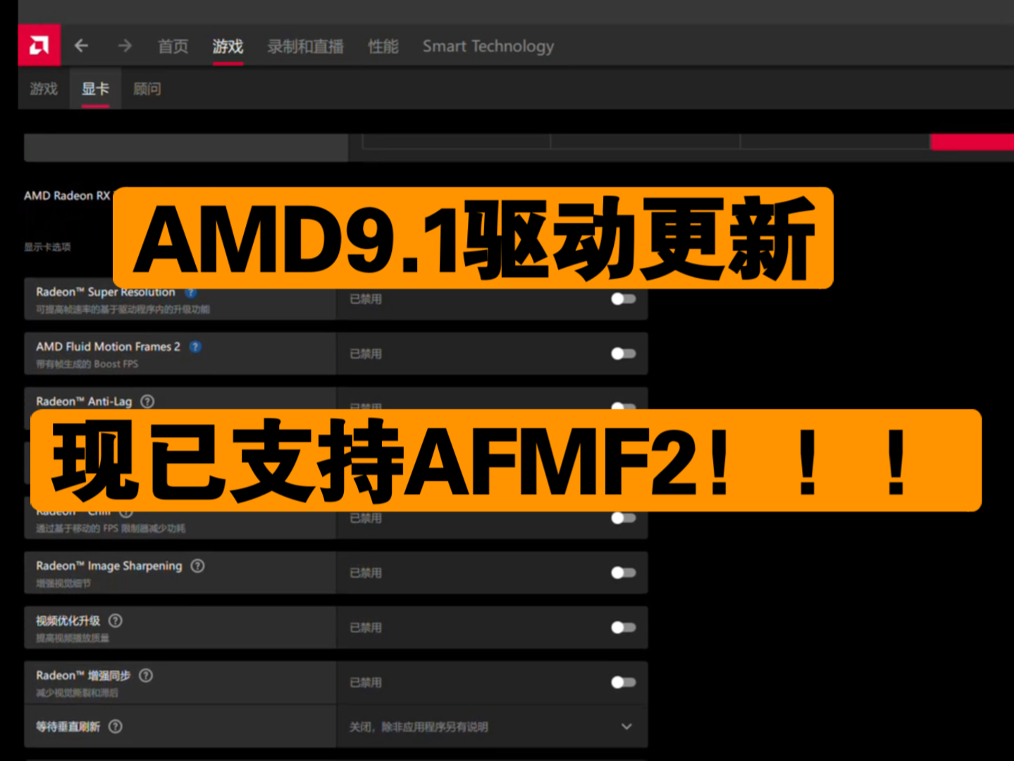Open the 性能 tab

point(383,47)
